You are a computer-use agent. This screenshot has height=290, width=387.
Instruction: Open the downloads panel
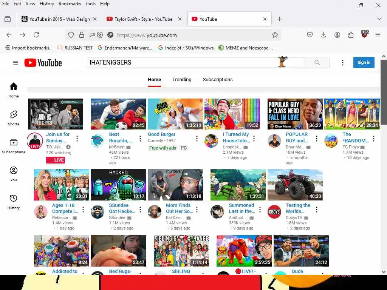[x=324, y=35]
